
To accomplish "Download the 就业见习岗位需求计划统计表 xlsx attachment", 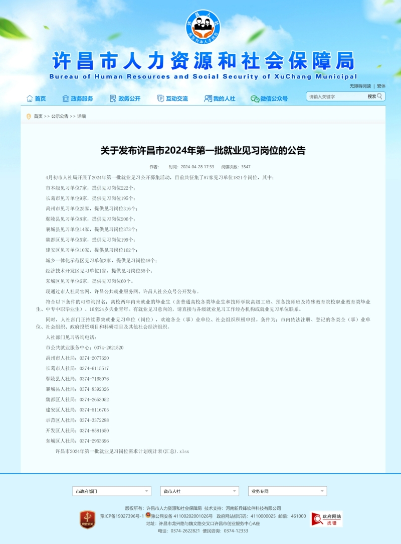I will pos(122,452).
